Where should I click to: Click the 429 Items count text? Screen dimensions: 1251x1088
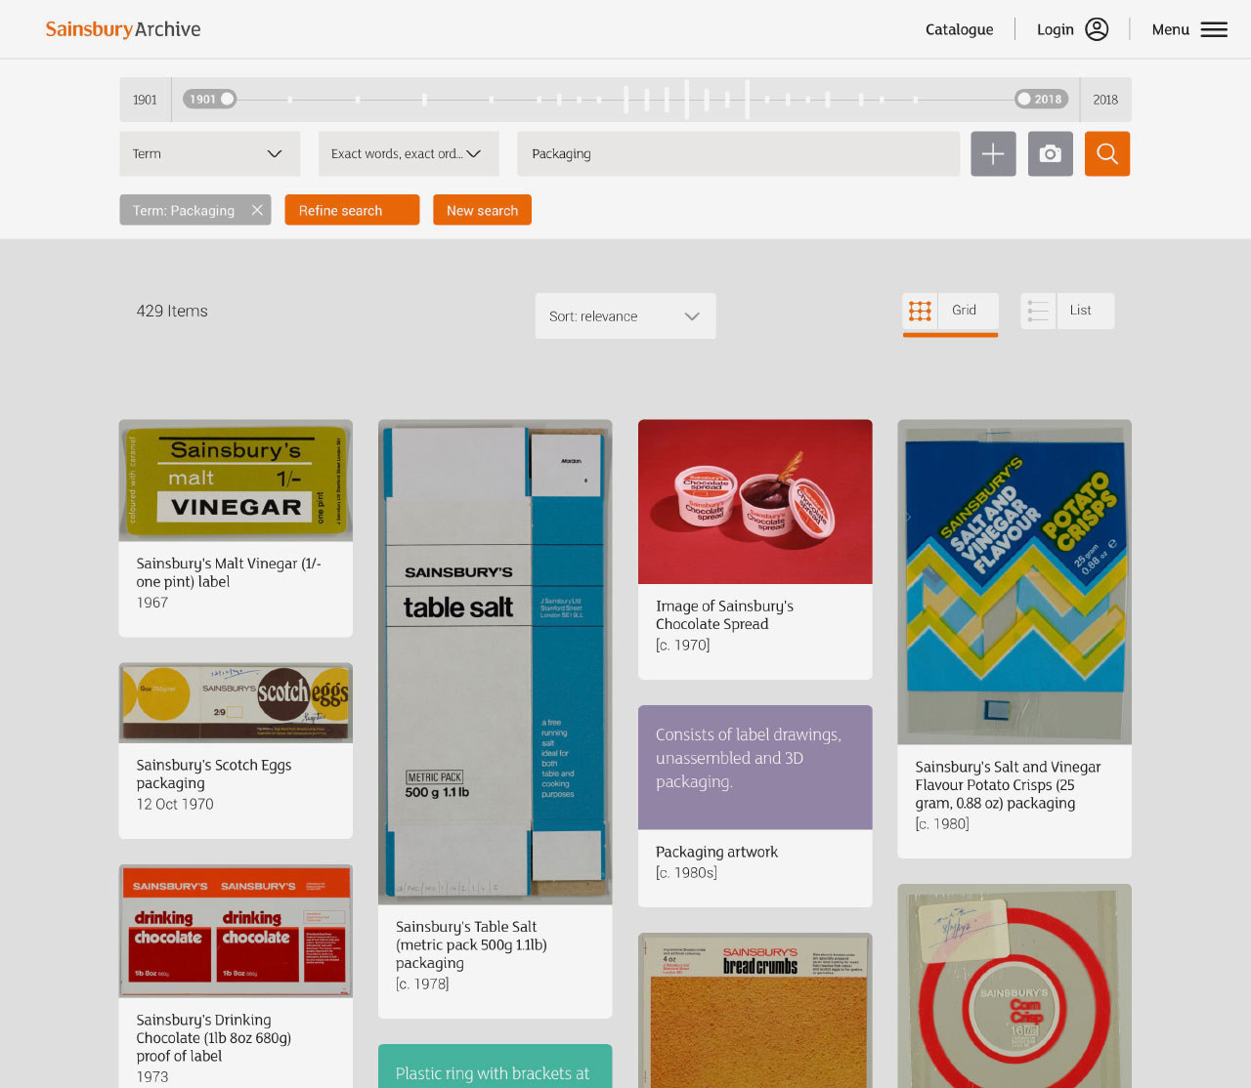tap(172, 311)
